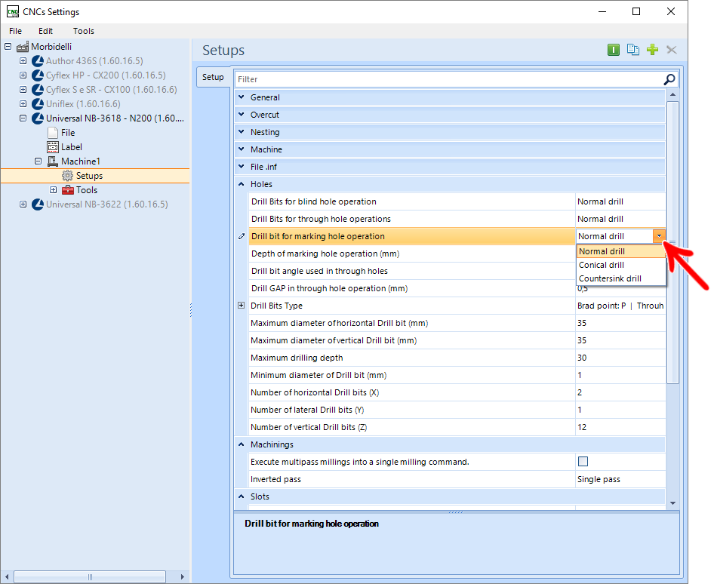This screenshot has height=584, width=714.
Task: Expand the Author 436S tree node
Action: (23, 61)
